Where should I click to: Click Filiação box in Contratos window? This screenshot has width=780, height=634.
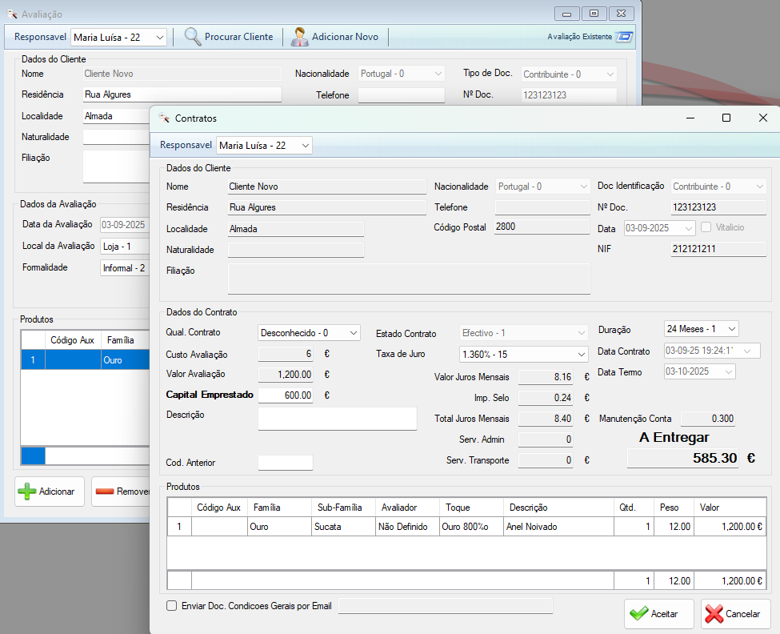point(409,279)
